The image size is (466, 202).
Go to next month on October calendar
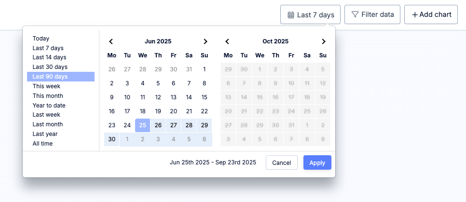(x=324, y=41)
